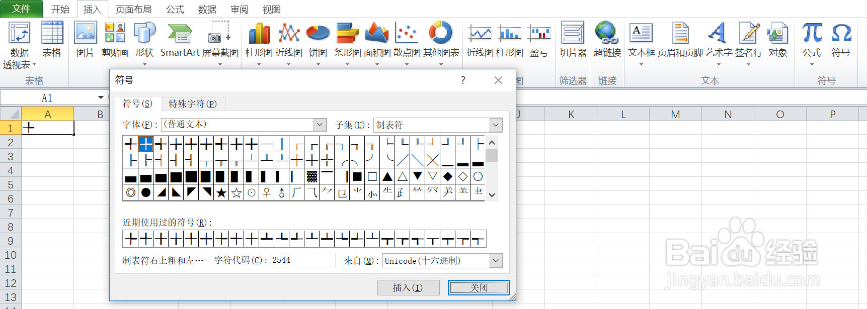Image resolution: width=867 pixels, height=309 pixels.
Task: Expand the Other Charts dropdown arrow
Action: (441, 64)
